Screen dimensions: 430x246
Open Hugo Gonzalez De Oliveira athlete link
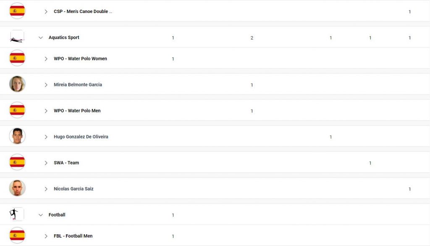click(x=81, y=136)
